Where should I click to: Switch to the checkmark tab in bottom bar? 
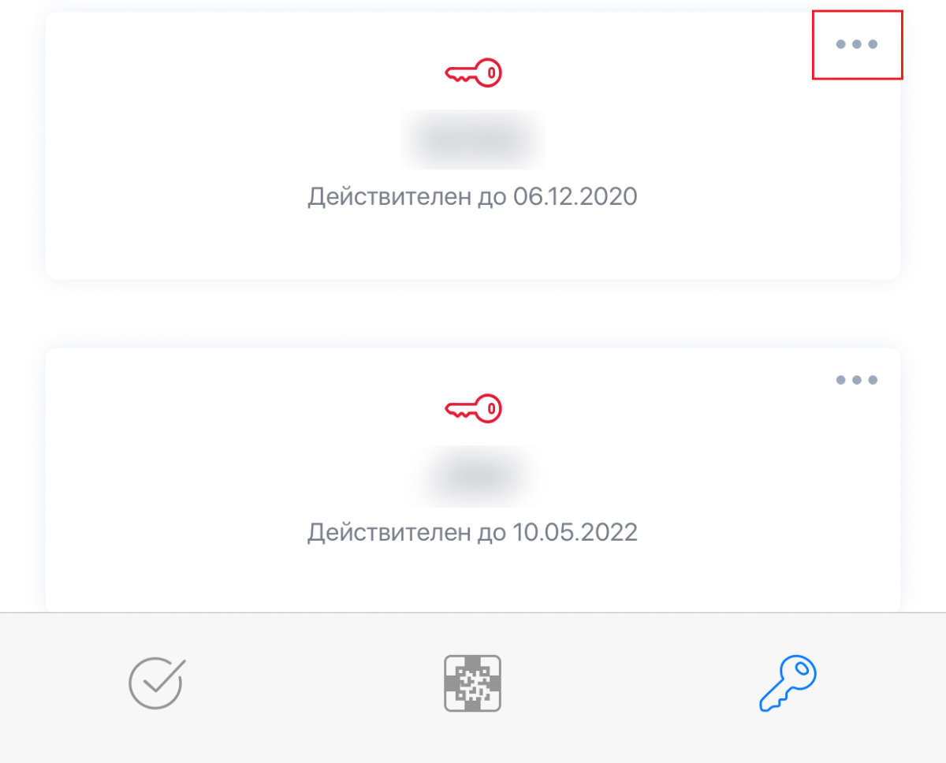pyautogui.click(x=157, y=683)
